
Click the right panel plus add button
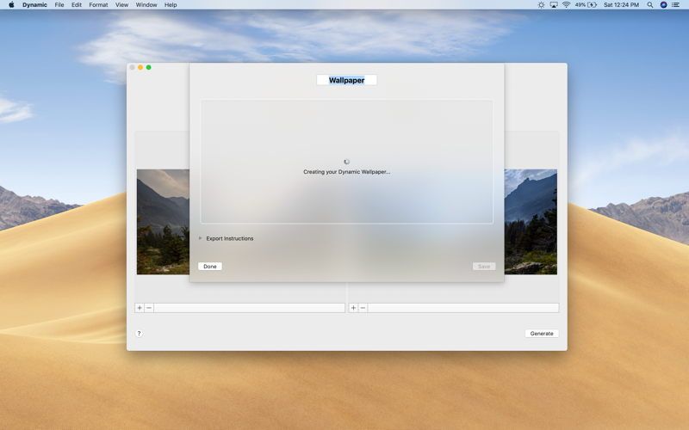tap(353, 308)
